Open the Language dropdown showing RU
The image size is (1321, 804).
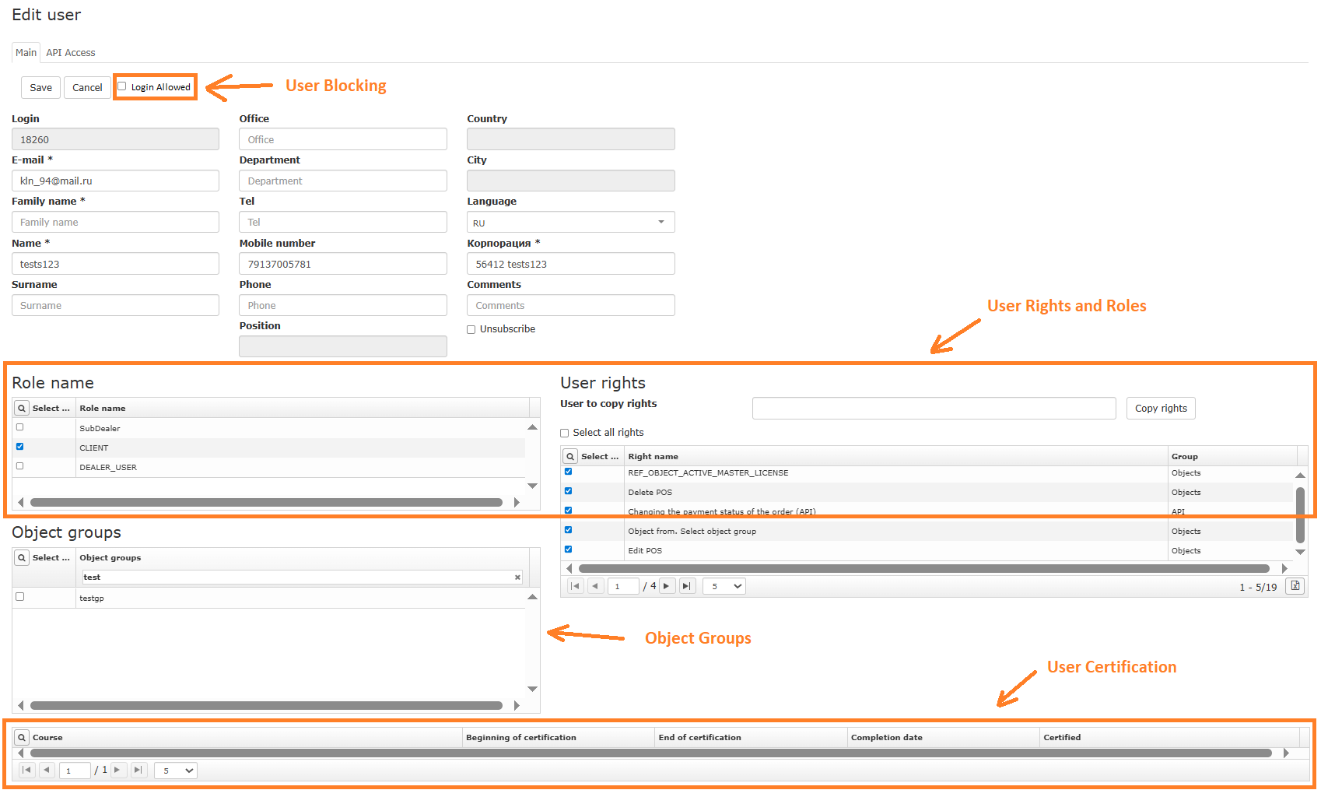[x=570, y=223]
